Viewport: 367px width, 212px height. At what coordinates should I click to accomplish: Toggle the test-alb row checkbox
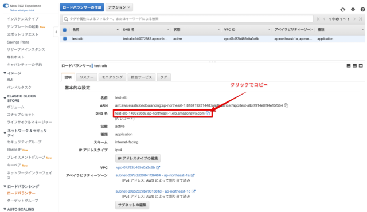[65, 39]
